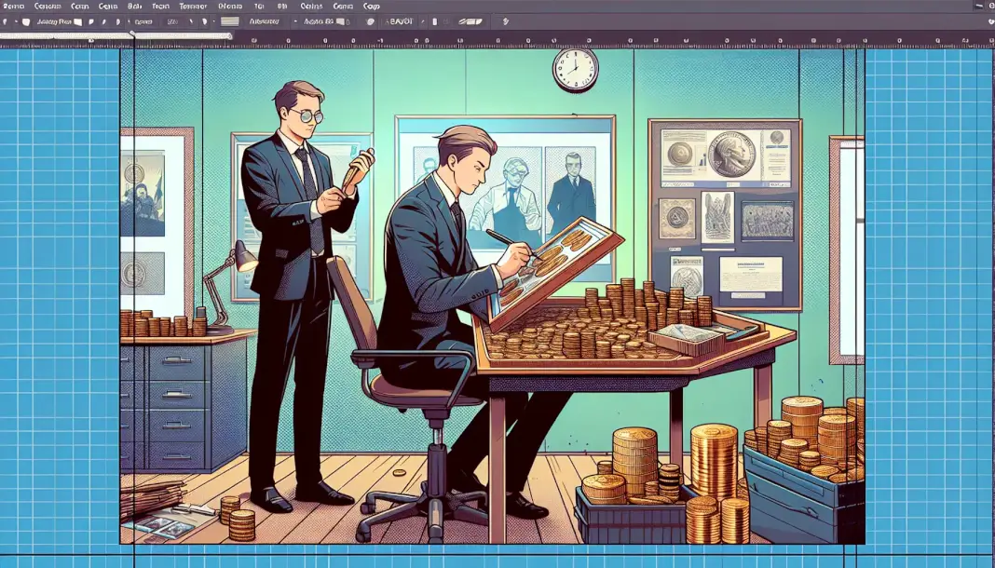Viewport: 995px width, 568px height.
Task: Click the lone icon right of the striped brush
Action: (x=506, y=21)
